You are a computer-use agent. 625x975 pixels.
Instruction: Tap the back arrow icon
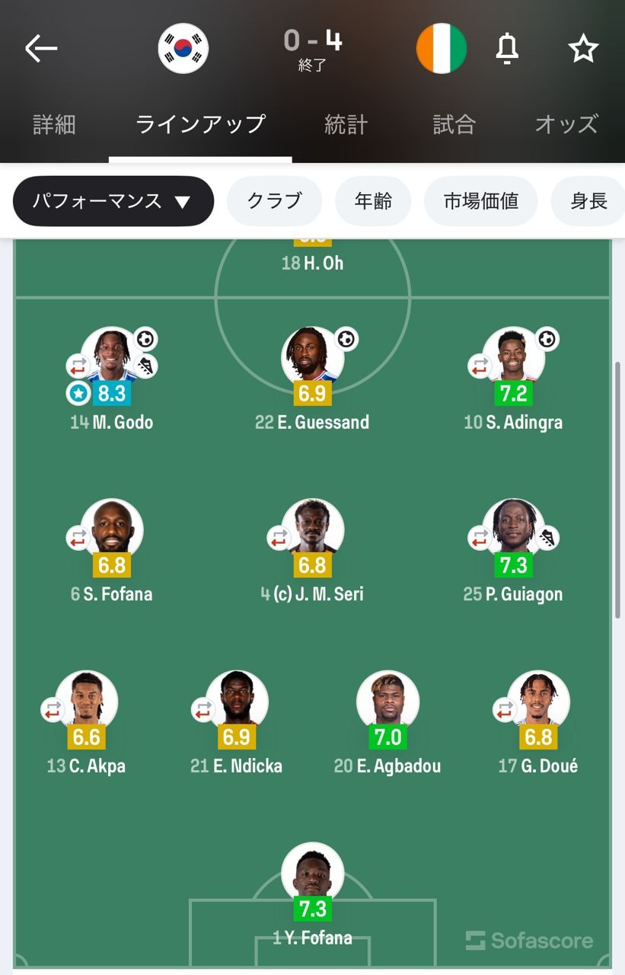[41, 49]
